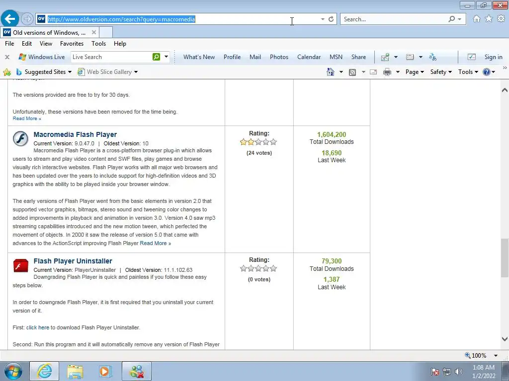Go back with the browser back arrow

[x=10, y=19]
